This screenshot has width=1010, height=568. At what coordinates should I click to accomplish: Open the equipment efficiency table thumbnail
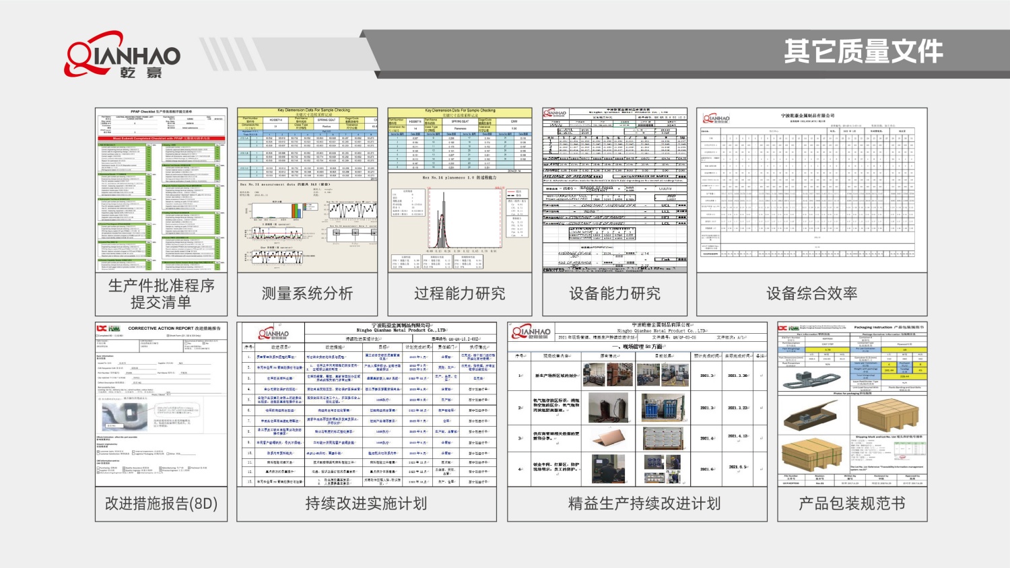(x=812, y=190)
